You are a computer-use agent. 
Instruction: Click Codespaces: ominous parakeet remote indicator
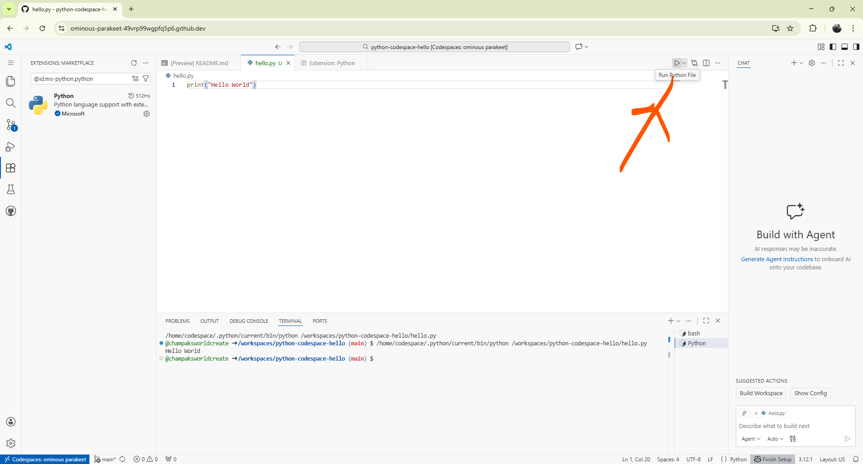coord(45,459)
